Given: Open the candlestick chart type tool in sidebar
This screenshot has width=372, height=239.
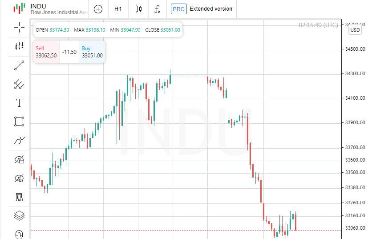Looking at the screenshot, I should click(19, 46).
